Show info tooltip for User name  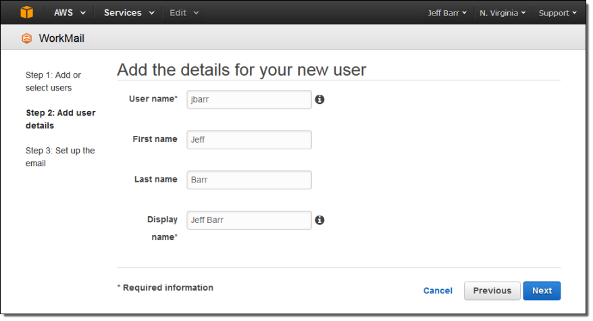click(x=319, y=99)
